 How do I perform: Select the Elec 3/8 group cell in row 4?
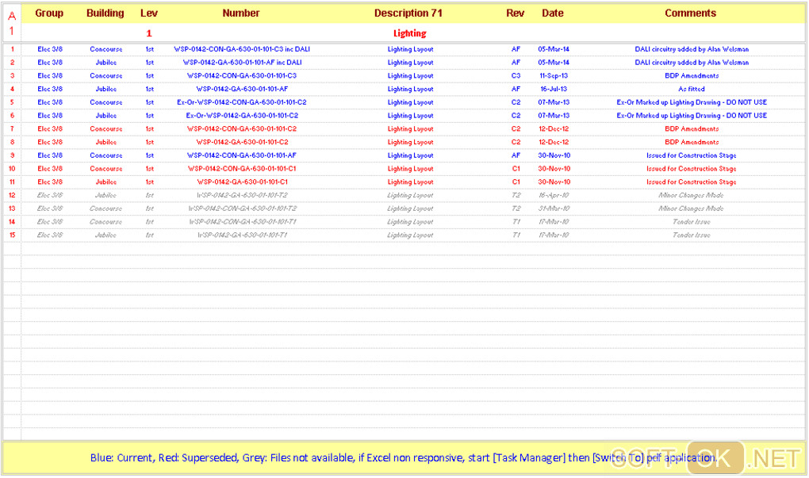[x=49, y=89]
